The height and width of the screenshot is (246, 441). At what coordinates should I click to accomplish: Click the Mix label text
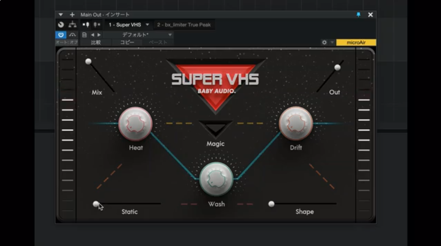(x=97, y=93)
